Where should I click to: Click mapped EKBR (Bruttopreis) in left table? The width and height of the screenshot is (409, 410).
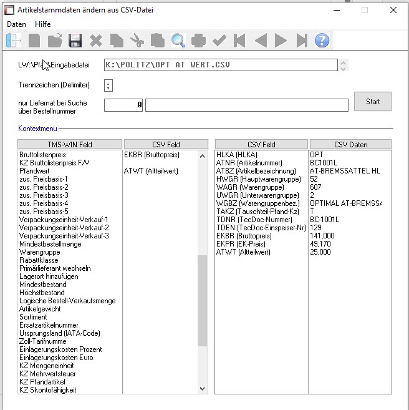[x=152, y=155]
